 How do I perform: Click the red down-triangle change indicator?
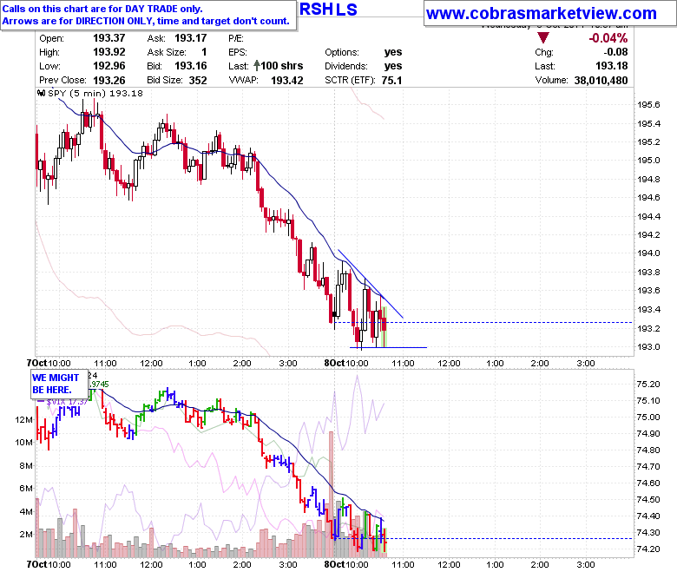(x=542, y=38)
